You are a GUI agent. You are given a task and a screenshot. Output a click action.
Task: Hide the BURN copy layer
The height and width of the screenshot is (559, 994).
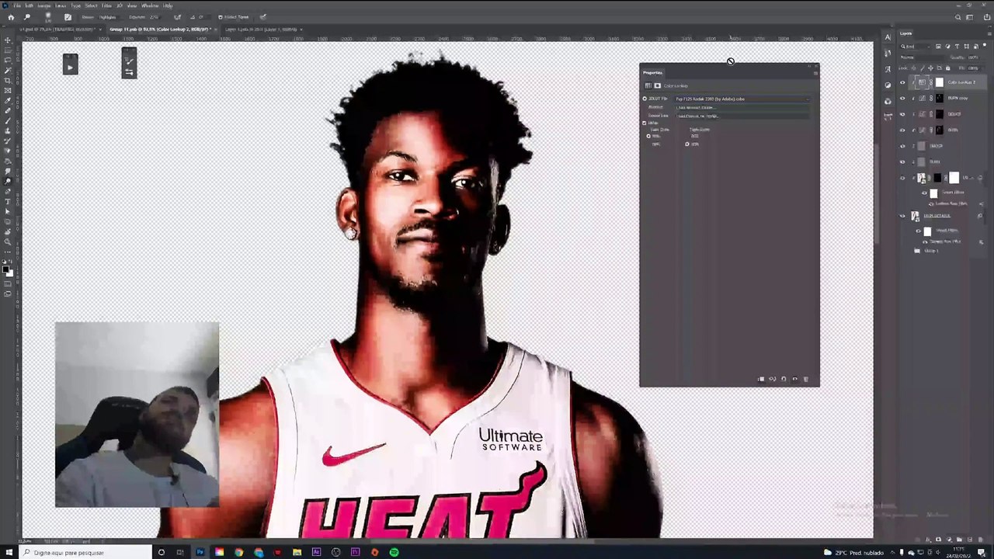coord(902,98)
